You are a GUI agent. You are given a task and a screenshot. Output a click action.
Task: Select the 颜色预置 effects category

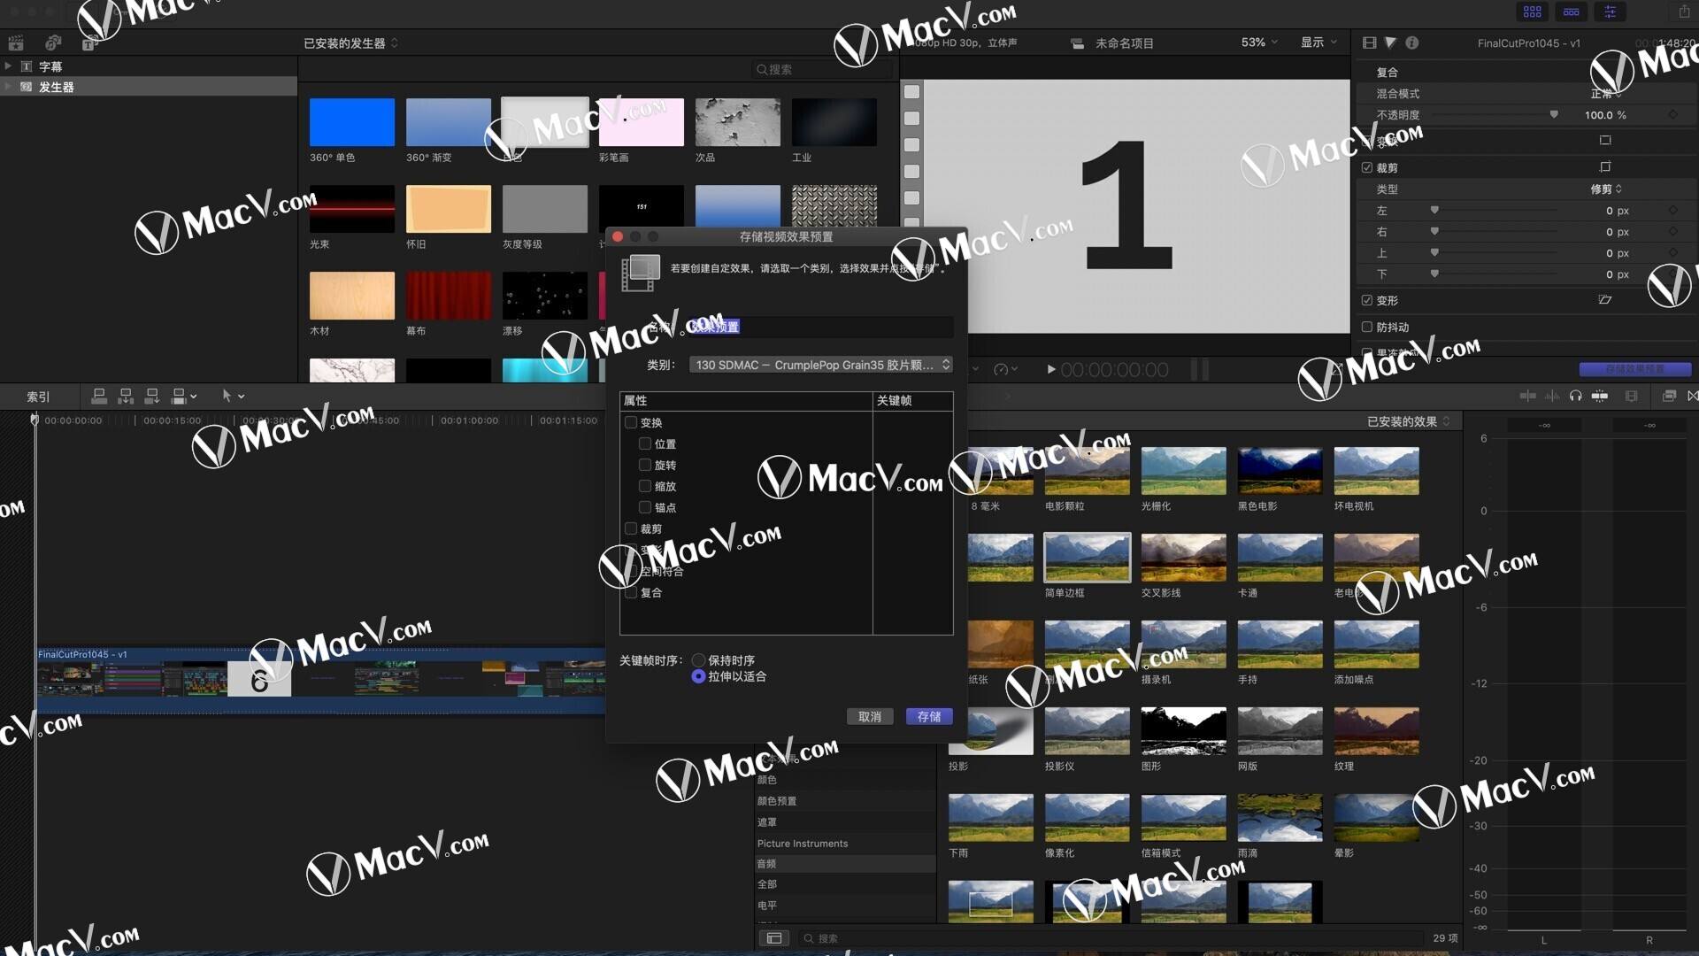[x=777, y=801]
